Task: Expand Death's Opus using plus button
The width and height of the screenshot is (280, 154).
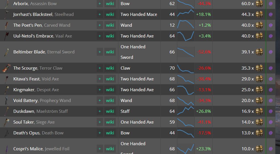Action: coord(100,133)
